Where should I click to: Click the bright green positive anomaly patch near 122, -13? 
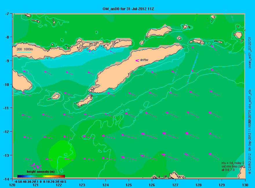[x=62, y=154]
